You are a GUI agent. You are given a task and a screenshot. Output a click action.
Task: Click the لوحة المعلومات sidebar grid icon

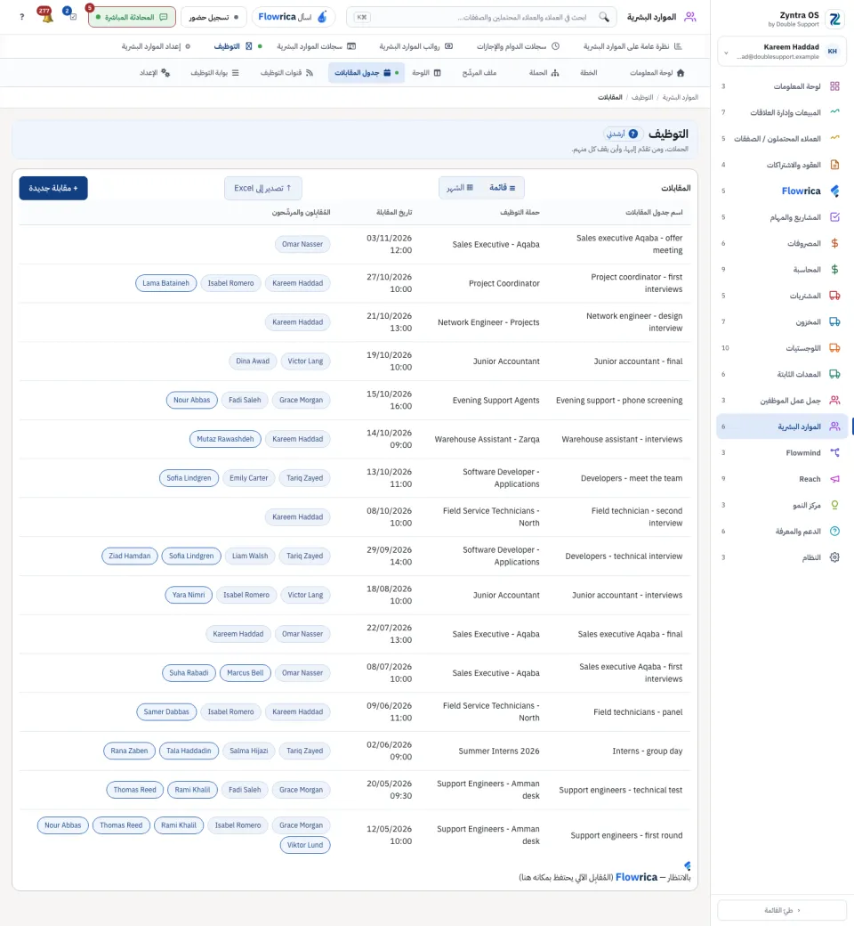(x=834, y=86)
